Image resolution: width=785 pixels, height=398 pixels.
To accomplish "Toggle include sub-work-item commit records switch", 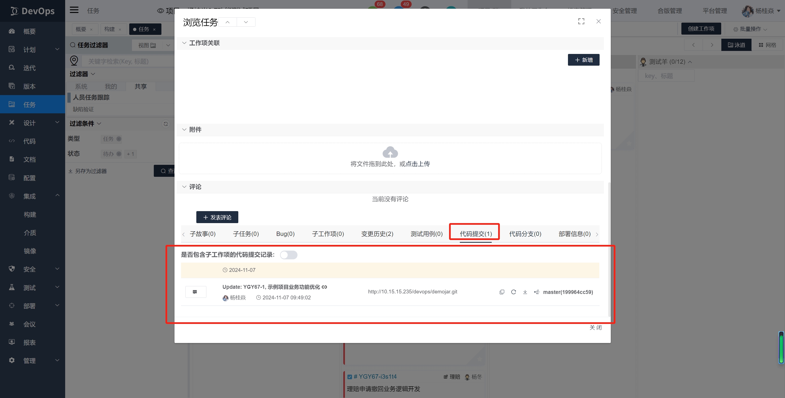I will pos(288,255).
